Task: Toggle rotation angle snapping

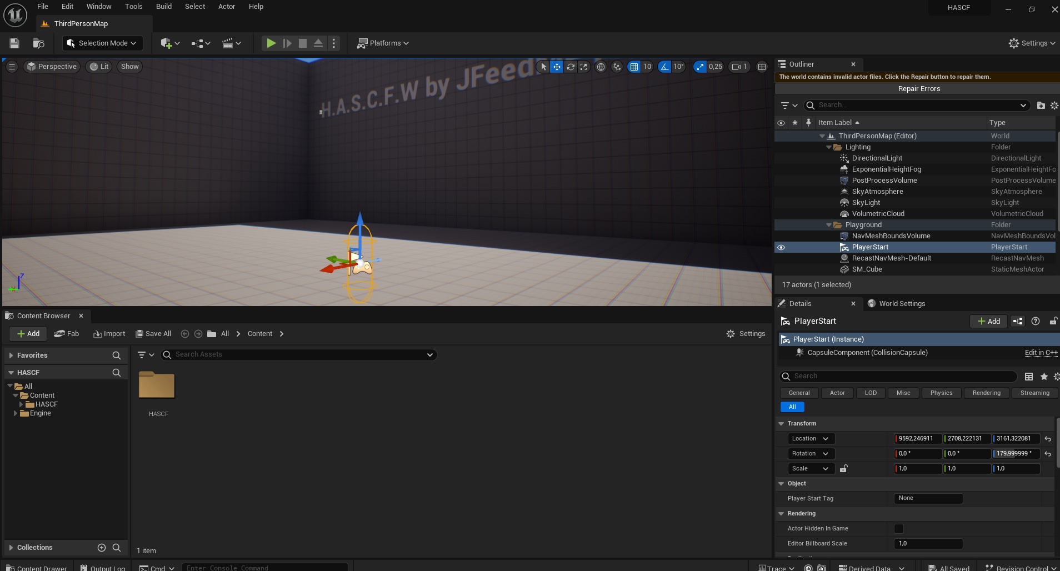Action: click(x=664, y=67)
